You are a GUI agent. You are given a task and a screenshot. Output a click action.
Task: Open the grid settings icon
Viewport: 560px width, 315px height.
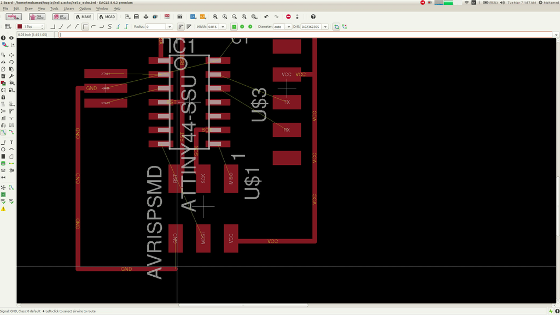(8, 27)
